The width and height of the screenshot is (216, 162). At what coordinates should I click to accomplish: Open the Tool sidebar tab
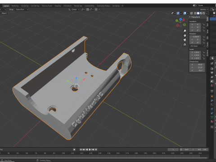pyautogui.click(x=207, y=25)
